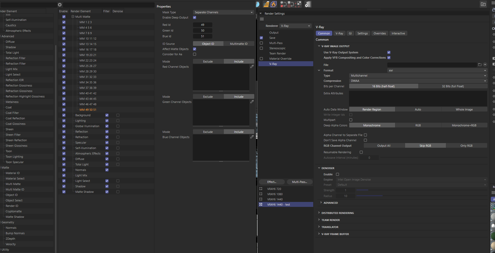Enable Resumable Rendering checkbox
The height and width of the screenshot is (253, 495).
361,152
